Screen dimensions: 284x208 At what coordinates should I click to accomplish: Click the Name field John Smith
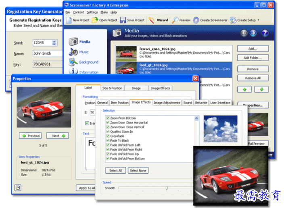point(48,54)
